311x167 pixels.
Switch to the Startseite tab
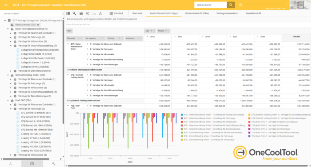tap(137, 13)
